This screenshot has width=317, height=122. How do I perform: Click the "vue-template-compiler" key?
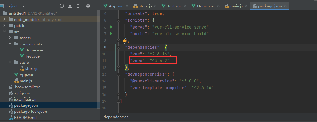point(158,88)
